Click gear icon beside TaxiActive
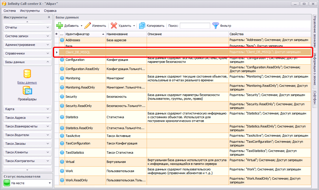This screenshot has height=190, width=319. point(62,136)
